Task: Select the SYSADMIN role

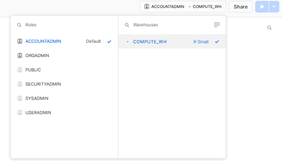Action: (64, 99)
